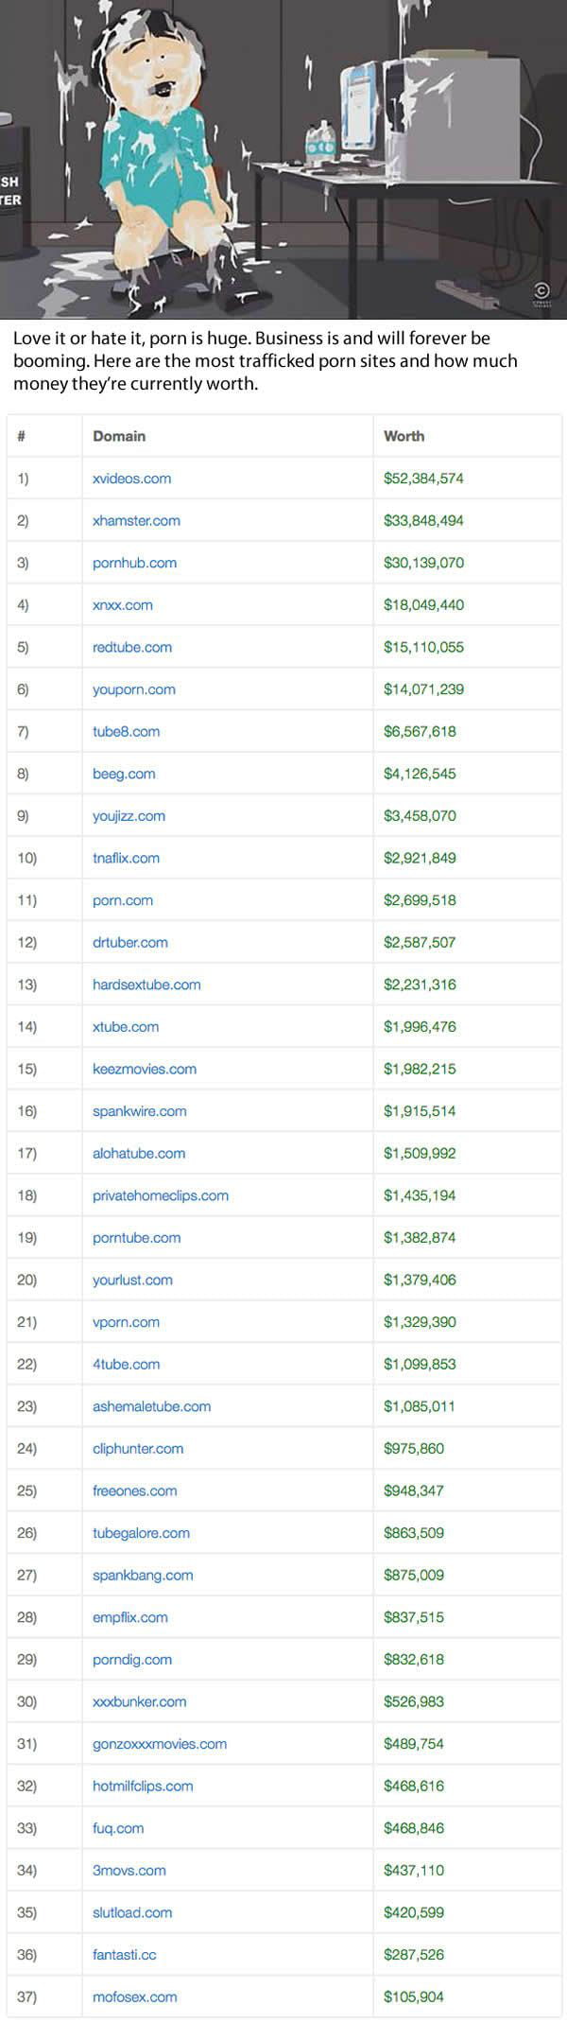
Task: Open the freeones.com link
Action: (x=134, y=1490)
